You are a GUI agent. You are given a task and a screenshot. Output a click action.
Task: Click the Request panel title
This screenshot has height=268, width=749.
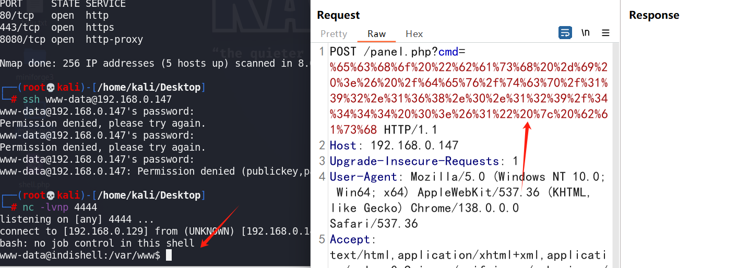pos(338,15)
